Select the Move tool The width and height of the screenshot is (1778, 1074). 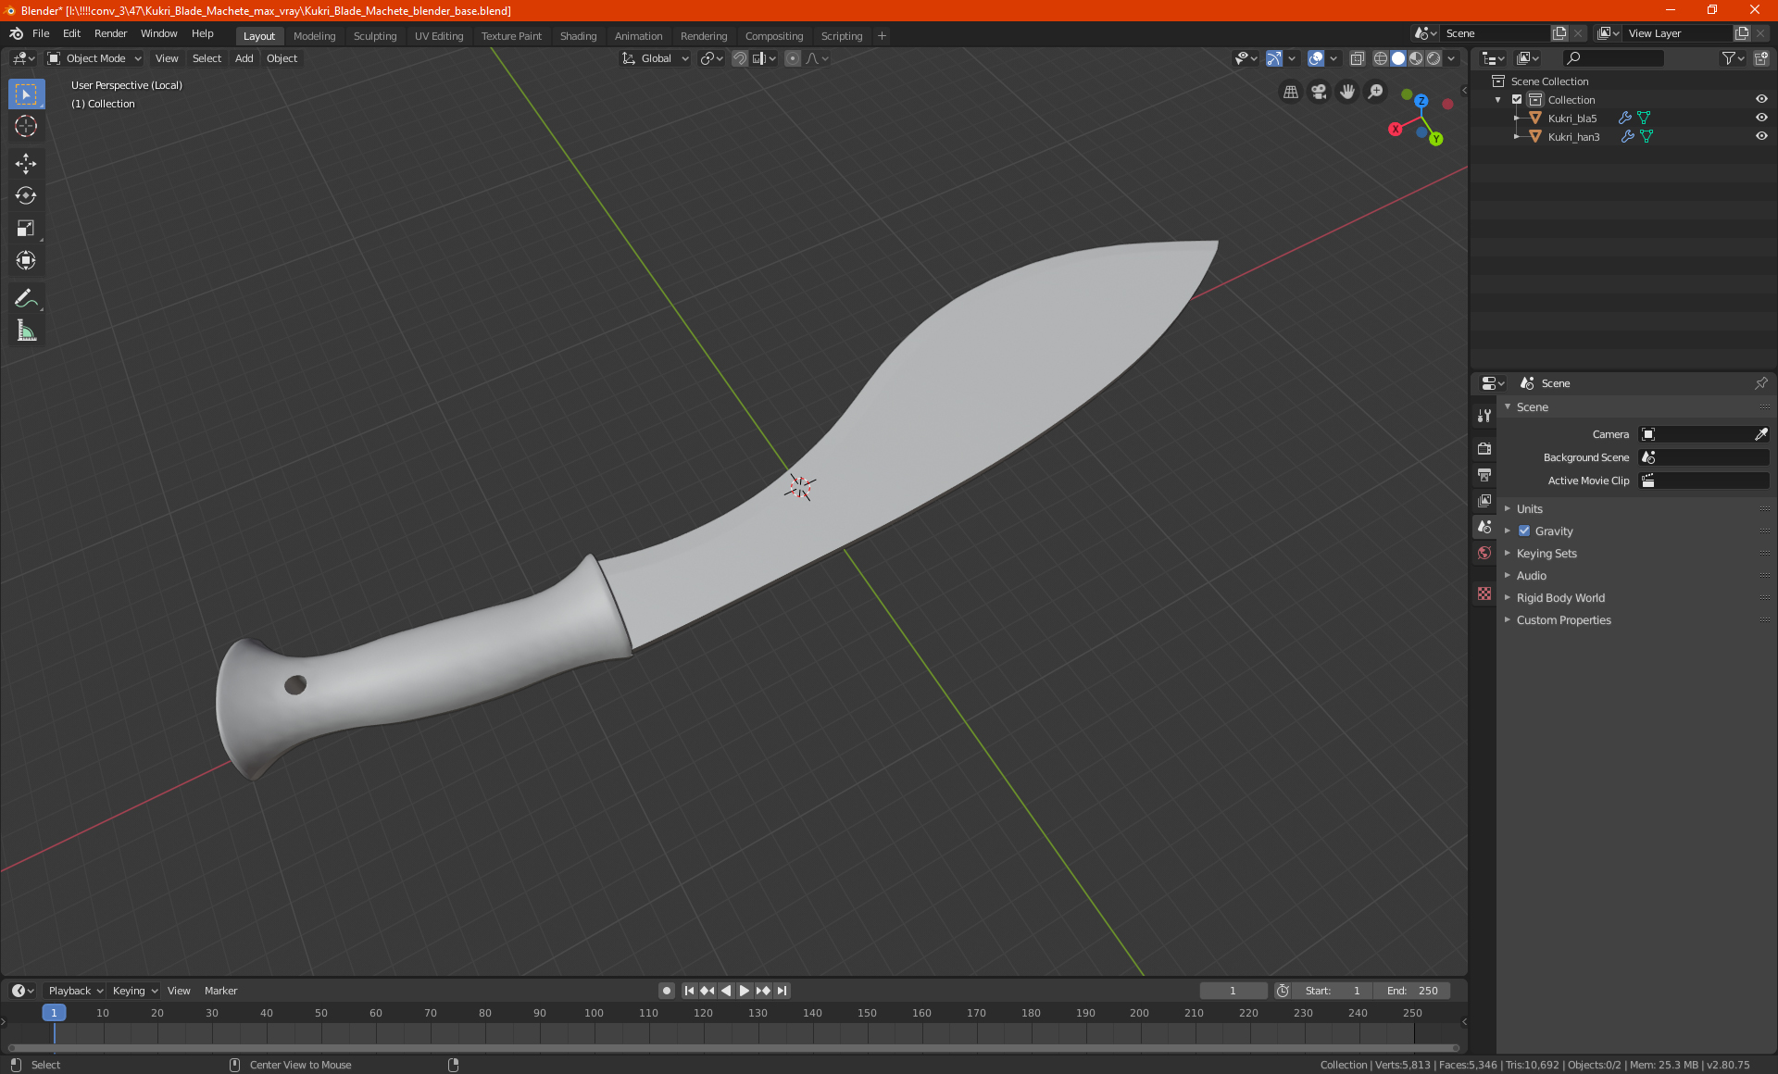(x=26, y=164)
